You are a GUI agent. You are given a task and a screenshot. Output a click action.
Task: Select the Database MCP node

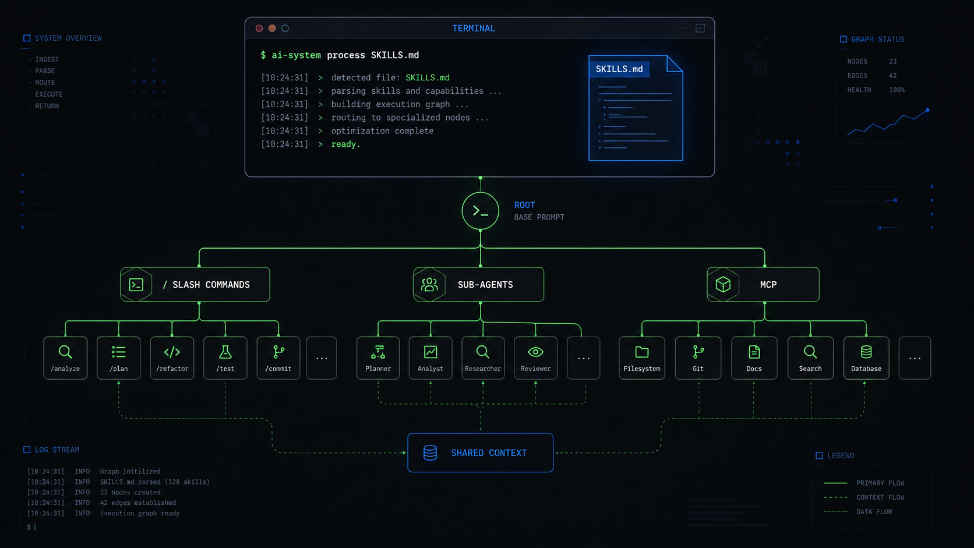click(866, 358)
